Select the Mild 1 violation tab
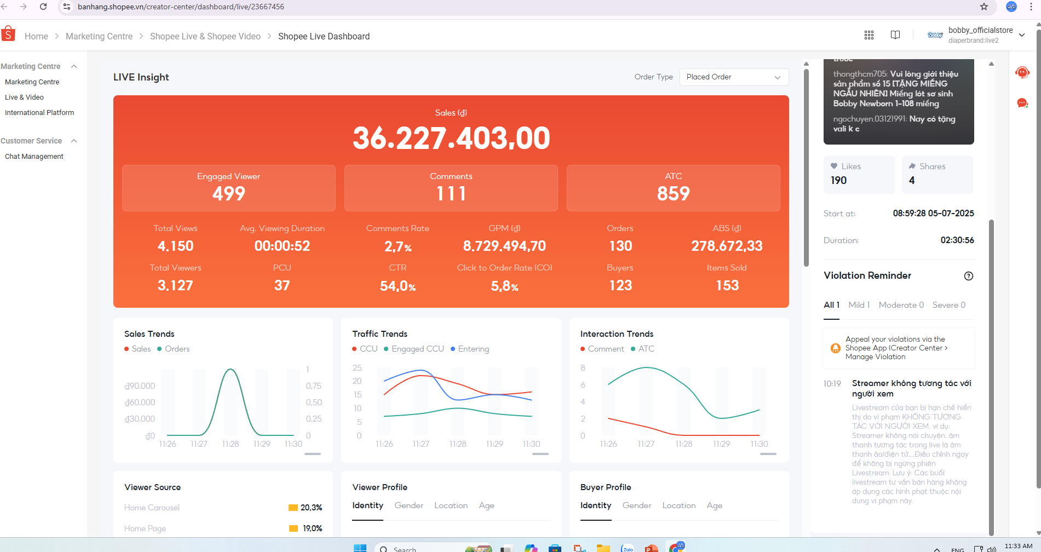This screenshot has width=1041, height=552. coord(859,305)
